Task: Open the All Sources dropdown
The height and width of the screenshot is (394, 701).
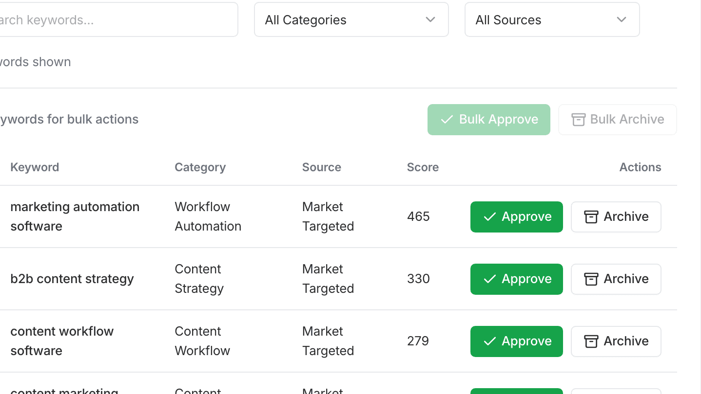Action: [551, 19]
